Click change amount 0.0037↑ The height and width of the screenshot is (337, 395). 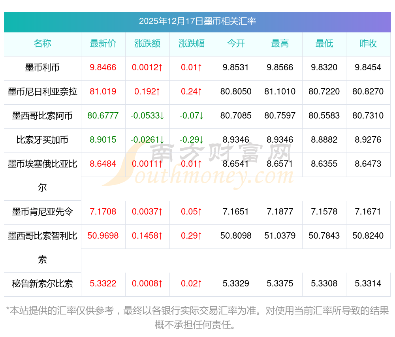coord(147,212)
